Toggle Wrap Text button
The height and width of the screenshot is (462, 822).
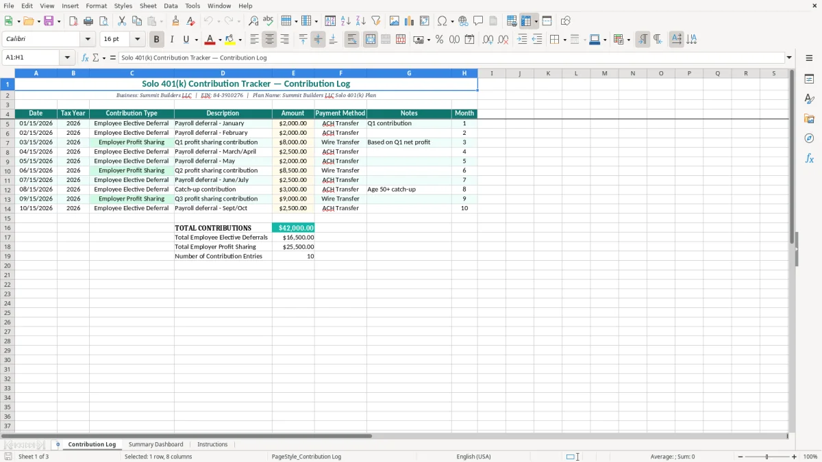[x=351, y=40]
